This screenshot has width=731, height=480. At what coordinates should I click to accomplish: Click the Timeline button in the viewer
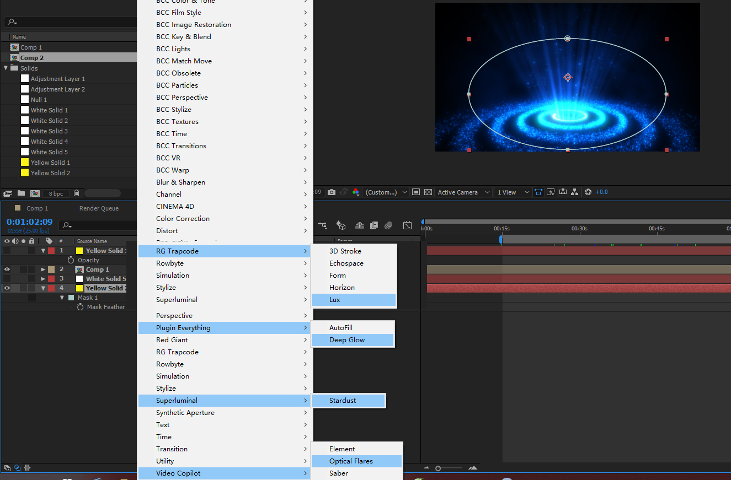click(x=563, y=192)
